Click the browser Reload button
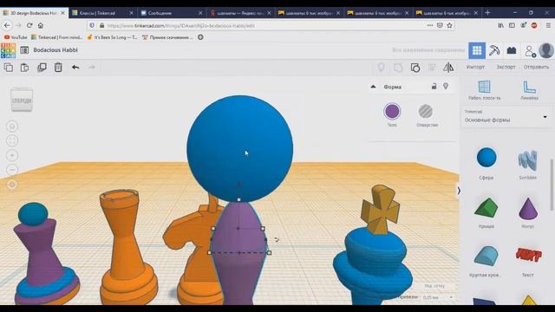 pos(29,25)
